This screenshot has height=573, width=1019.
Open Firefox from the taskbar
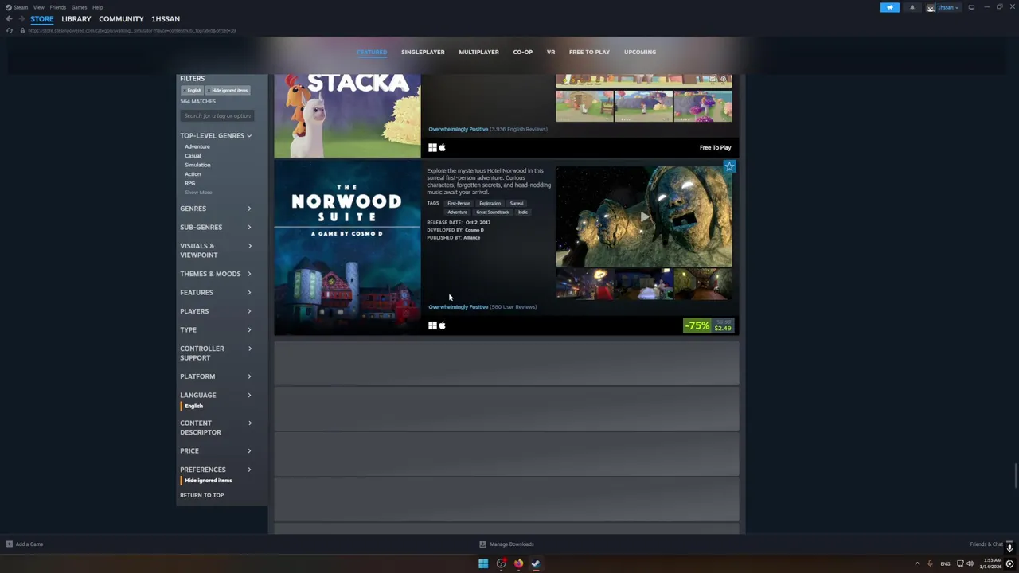pos(518,563)
